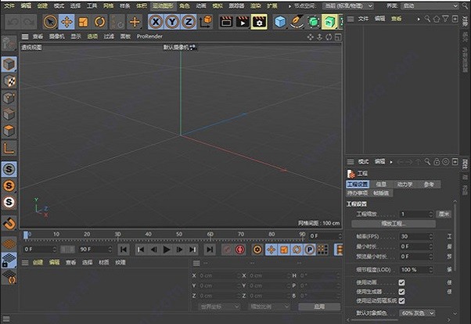This screenshot has height=324, width=471.
Task: Open the Spline Pen tool
Action: (x=297, y=22)
